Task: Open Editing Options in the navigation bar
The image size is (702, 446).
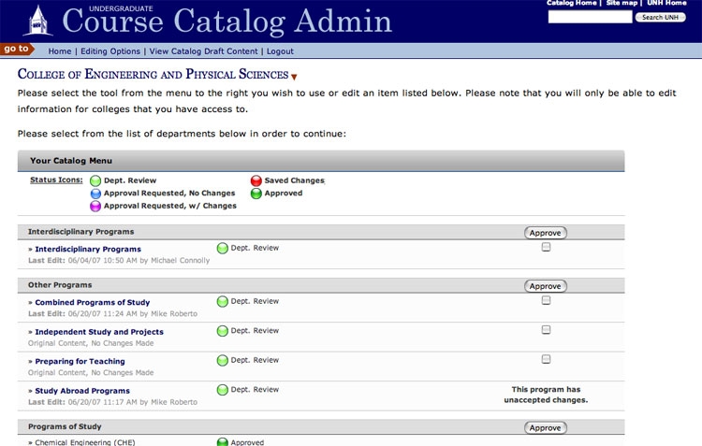Action: click(x=110, y=51)
